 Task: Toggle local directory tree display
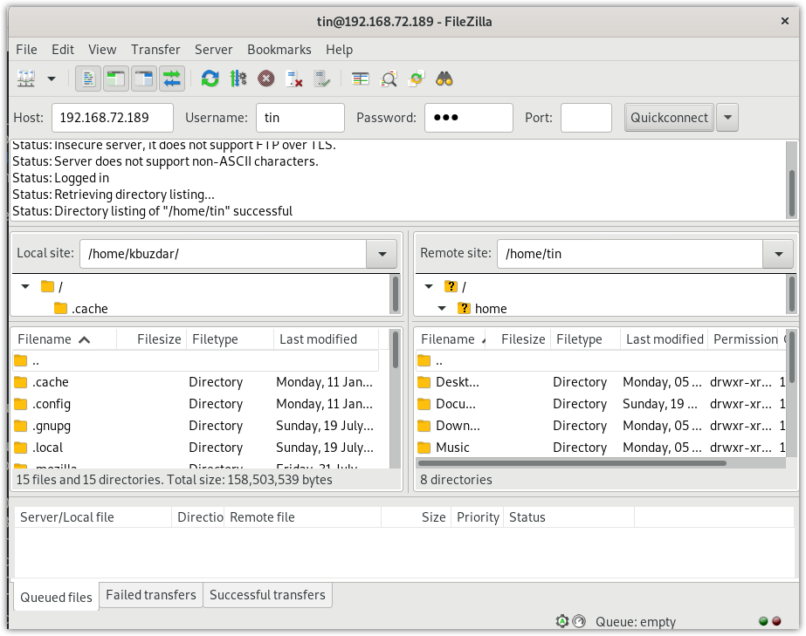(x=115, y=79)
